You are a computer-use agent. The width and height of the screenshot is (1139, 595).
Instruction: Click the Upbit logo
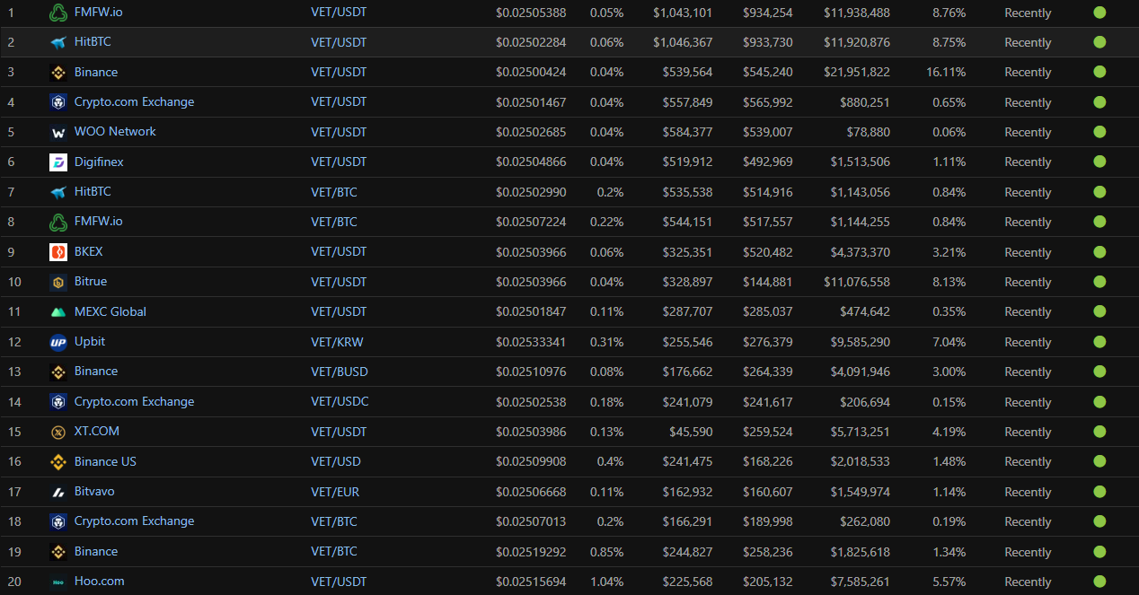[x=58, y=342]
